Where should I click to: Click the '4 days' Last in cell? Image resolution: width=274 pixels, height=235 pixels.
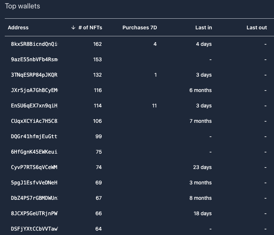[204, 44]
